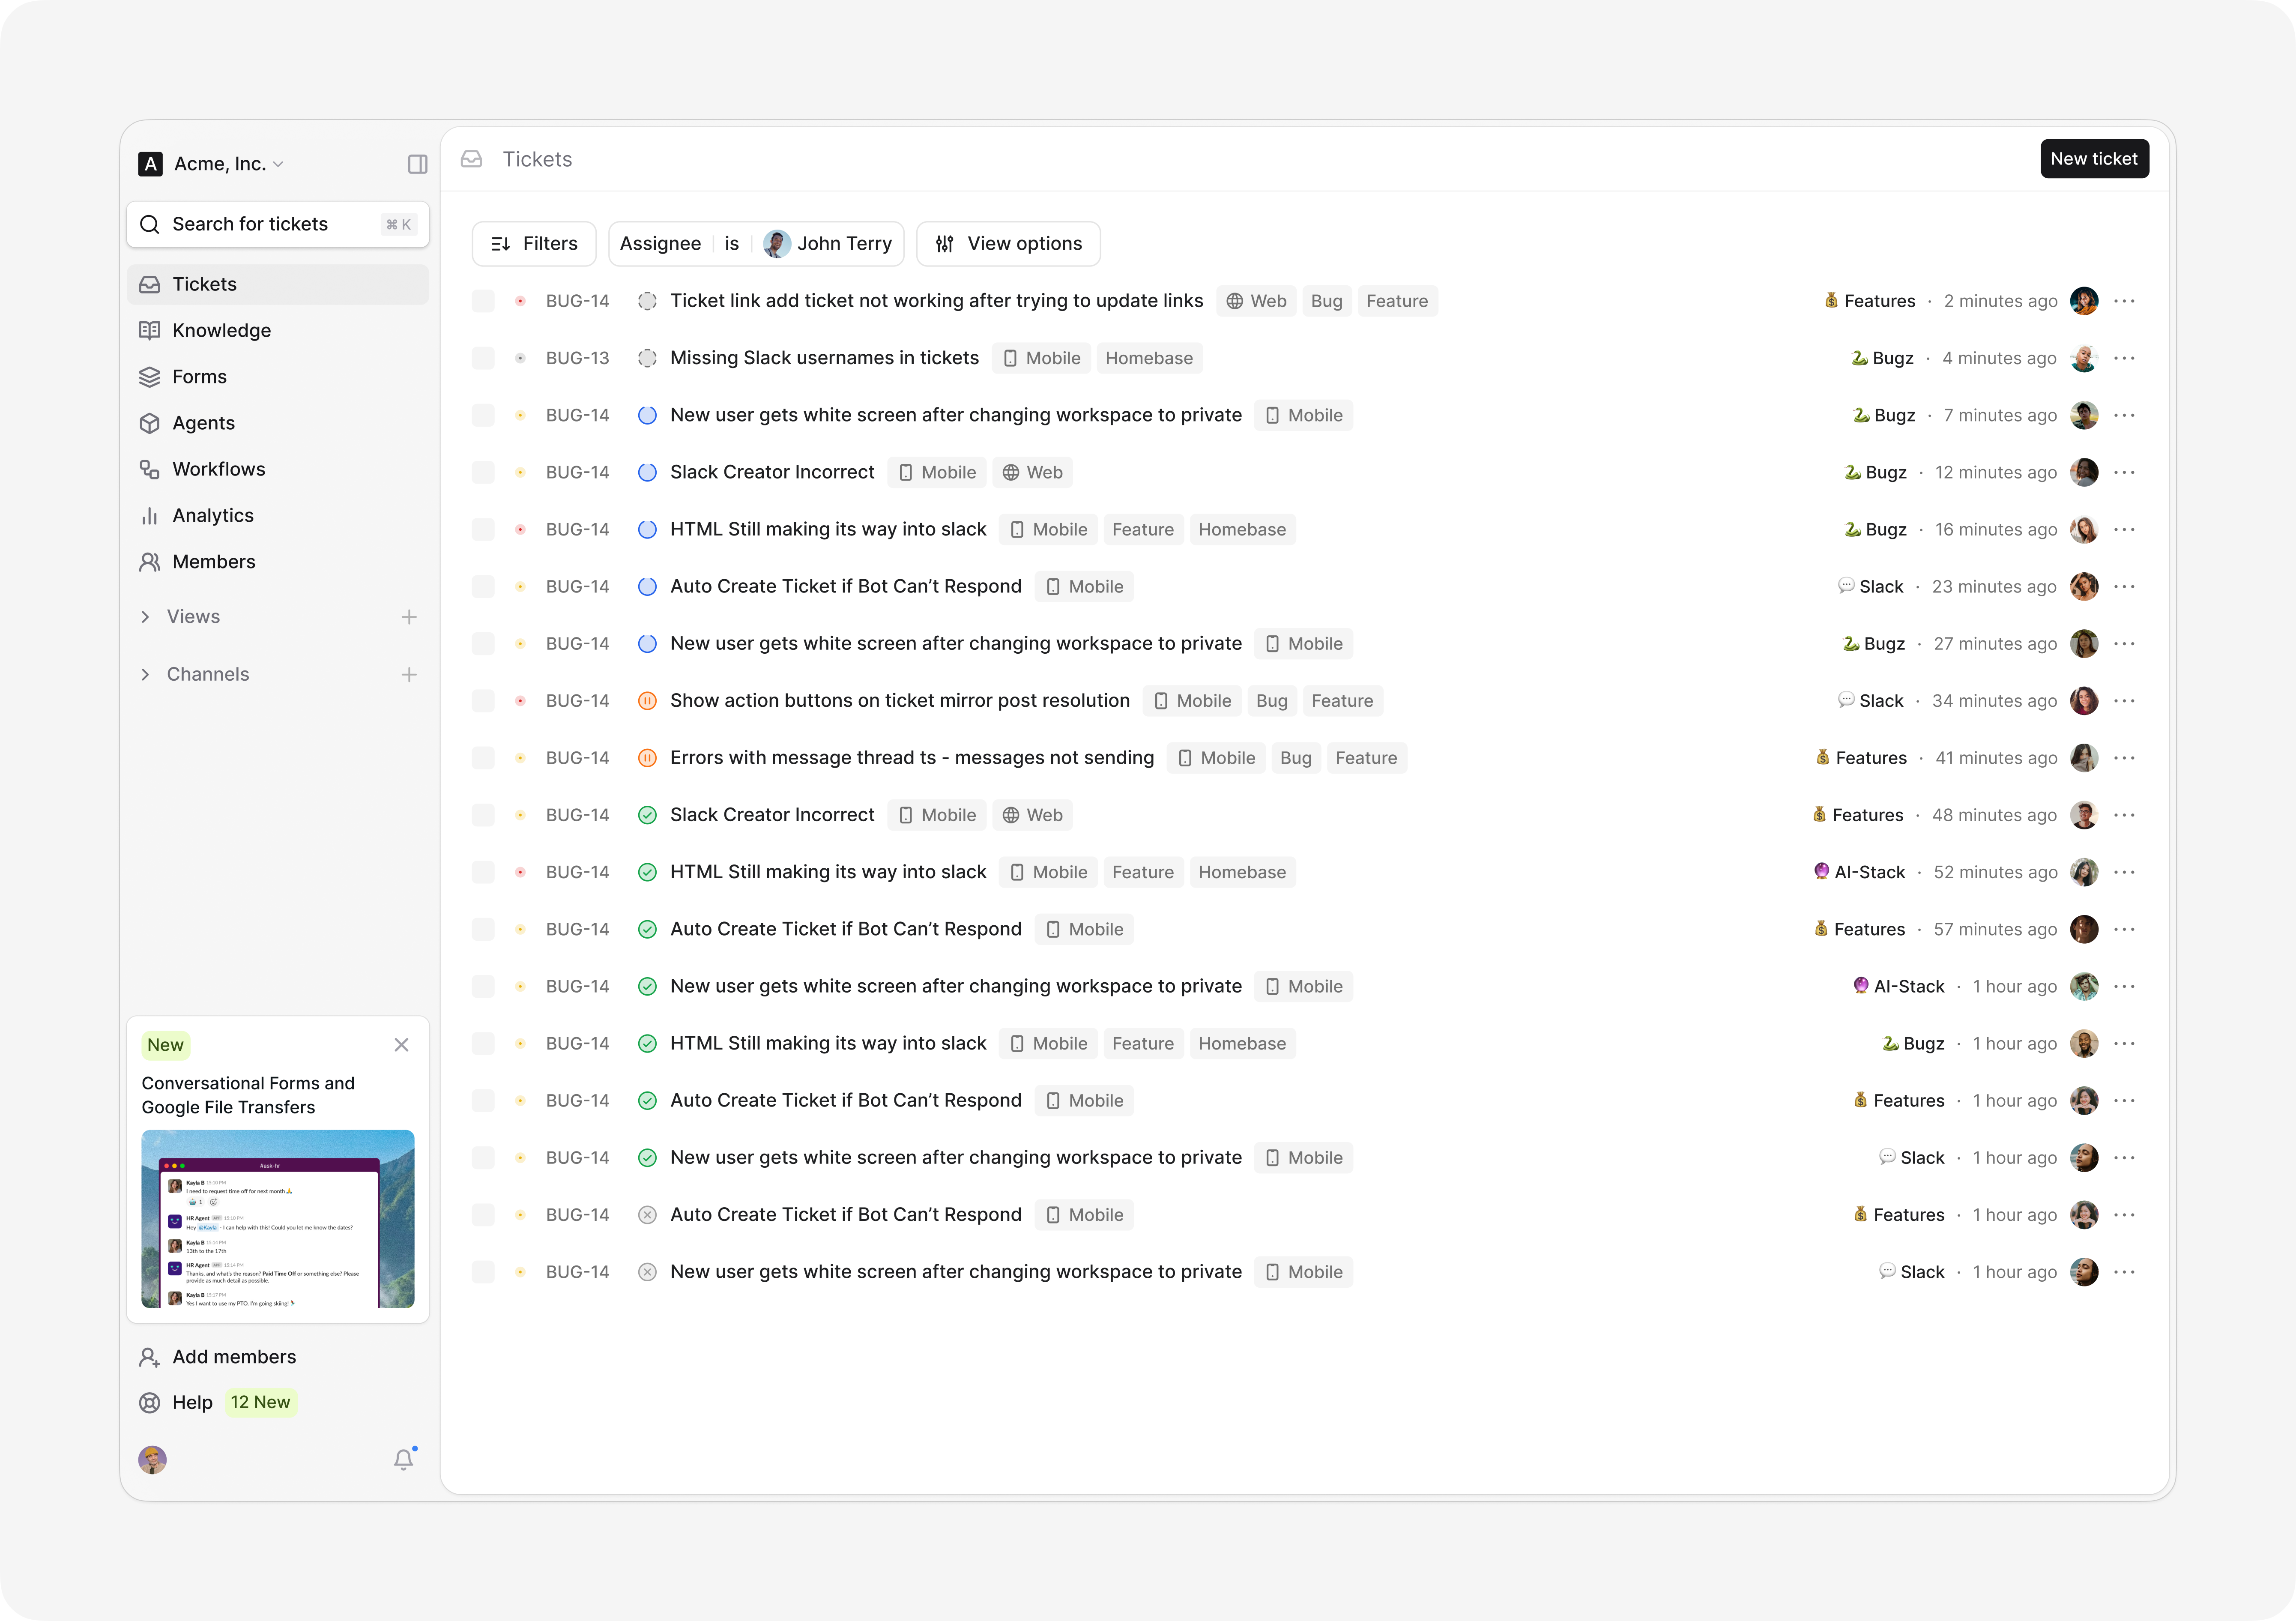Select checkbox for 'Ticket link add ticket' row
Viewport: 2296px width, 1621px height.
tap(483, 301)
